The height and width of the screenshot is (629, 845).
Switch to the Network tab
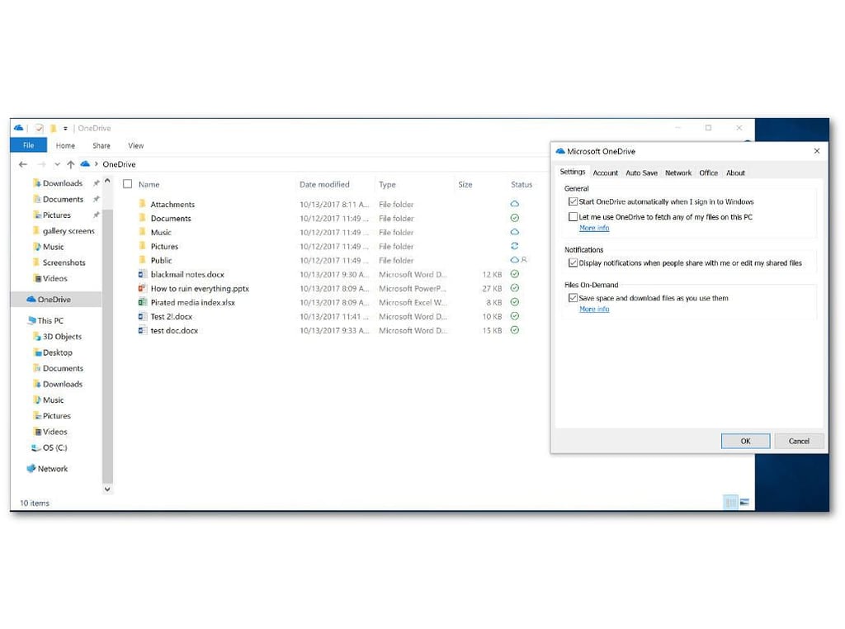coord(678,173)
